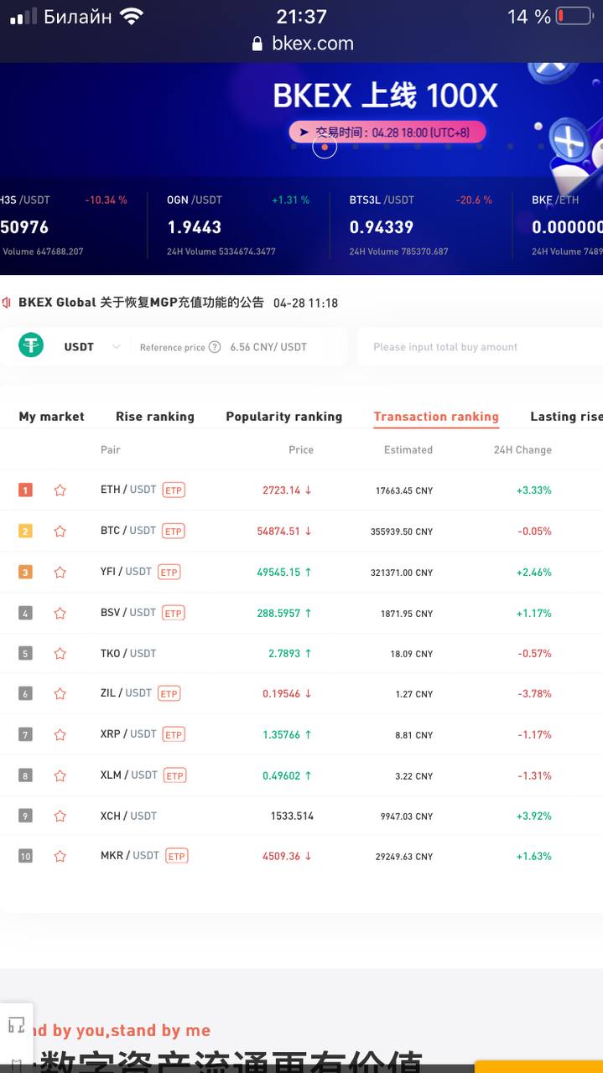Click estimated value 29249.63 CNY
This screenshot has width=603, height=1073.
click(x=404, y=857)
